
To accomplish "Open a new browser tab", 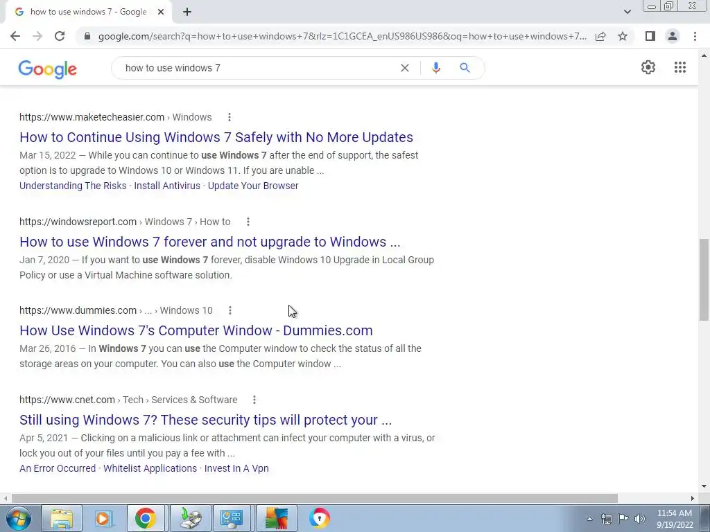I will [x=187, y=12].
